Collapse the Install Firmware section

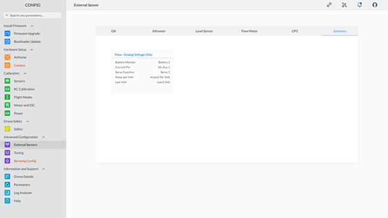click(32, 26)
